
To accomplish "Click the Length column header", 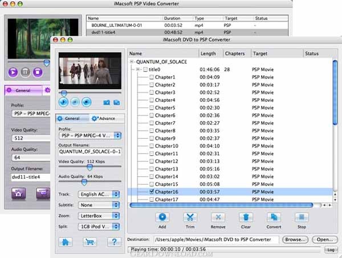I will pos(211,53).
